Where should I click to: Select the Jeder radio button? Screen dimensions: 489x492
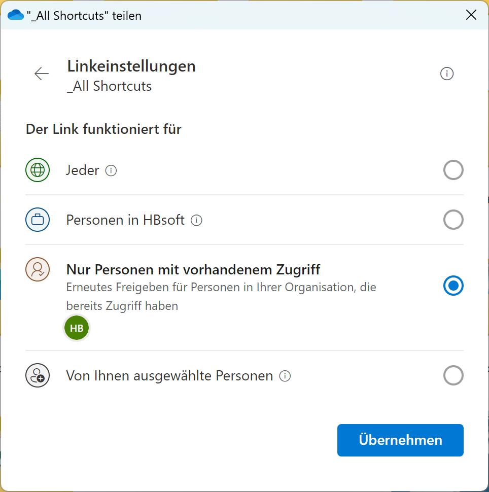point(453,170)
